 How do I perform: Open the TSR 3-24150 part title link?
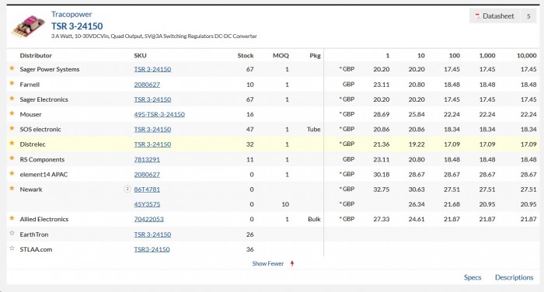[x=77, y=26]
